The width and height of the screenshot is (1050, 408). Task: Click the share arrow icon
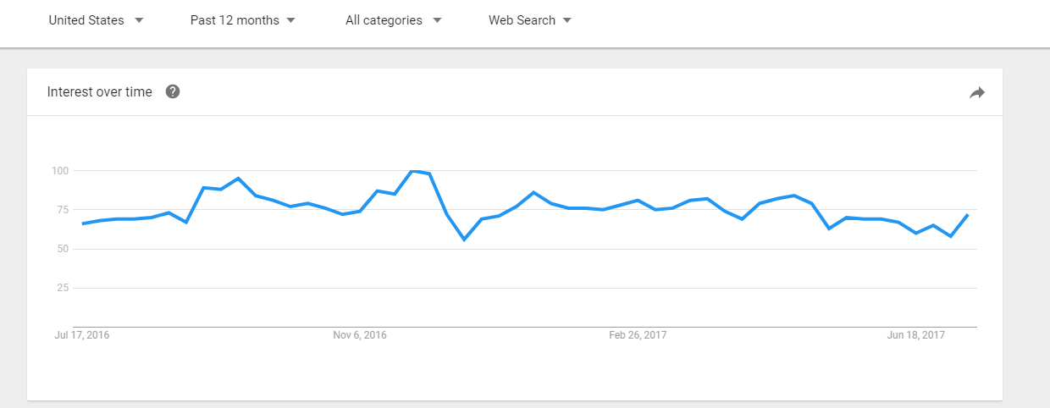click(977, 93)
